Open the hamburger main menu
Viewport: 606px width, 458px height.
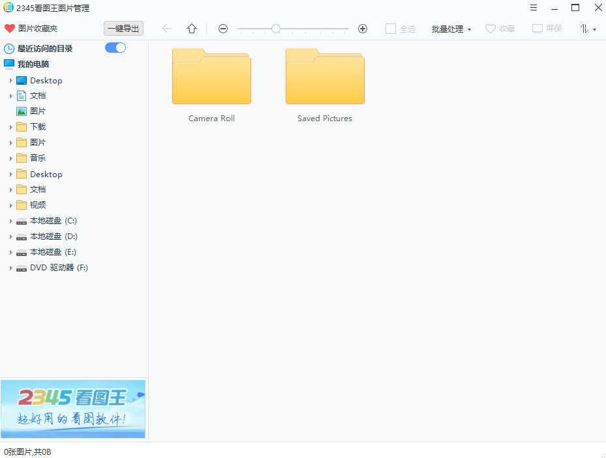click(x=534, y=8)
